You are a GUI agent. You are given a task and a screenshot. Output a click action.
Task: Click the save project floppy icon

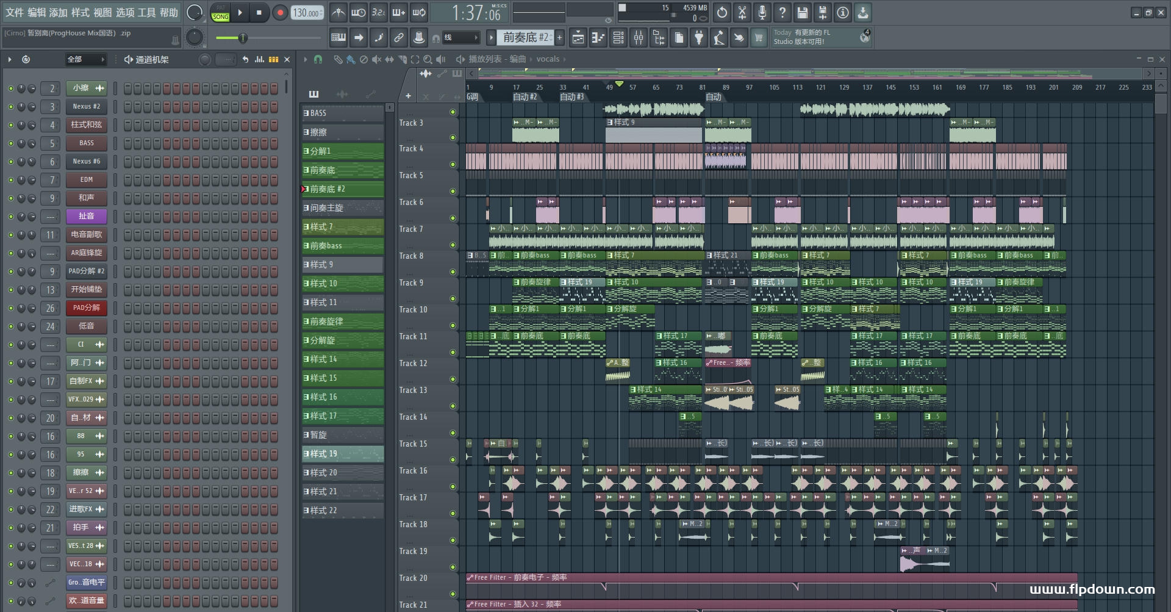[802, 12]
